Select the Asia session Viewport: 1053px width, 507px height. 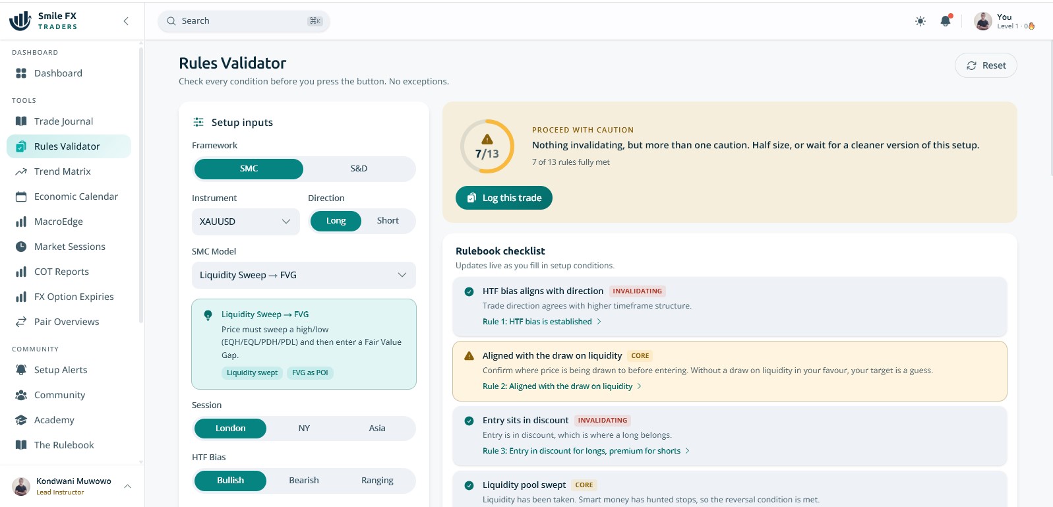coord(377,429)
